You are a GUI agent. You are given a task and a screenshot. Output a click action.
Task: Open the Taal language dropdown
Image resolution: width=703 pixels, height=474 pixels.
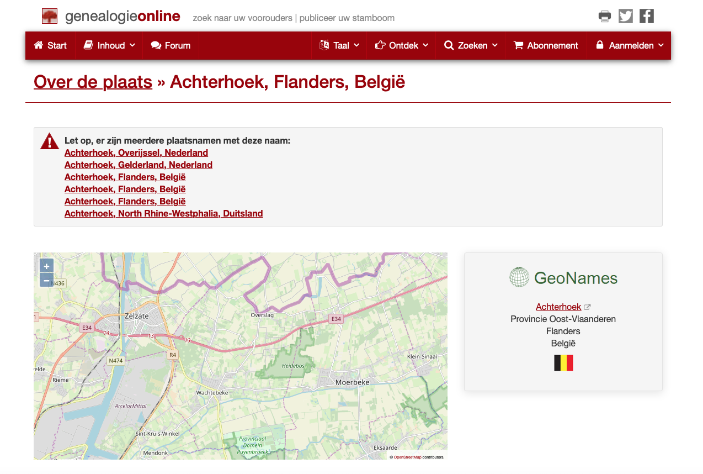click(339, 45)
